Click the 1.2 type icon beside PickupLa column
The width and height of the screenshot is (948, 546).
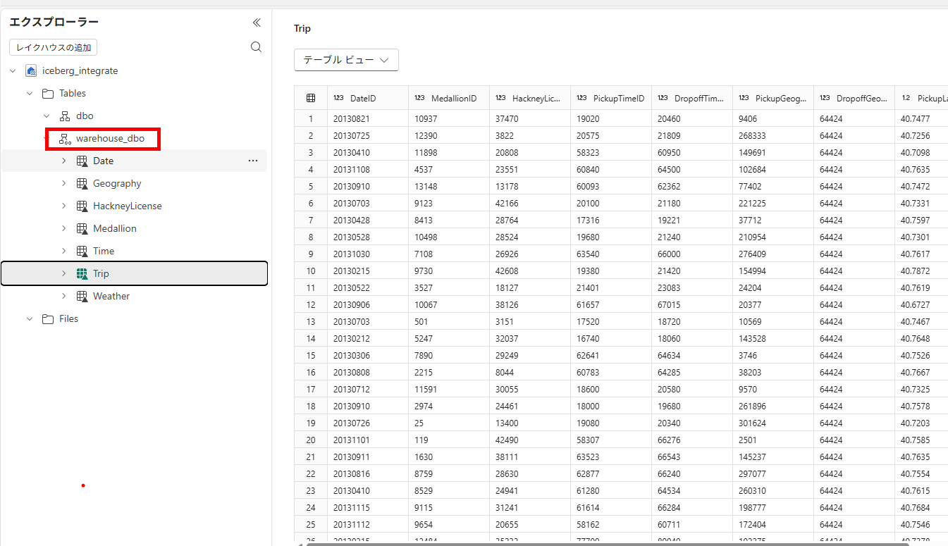coord(906,98)
